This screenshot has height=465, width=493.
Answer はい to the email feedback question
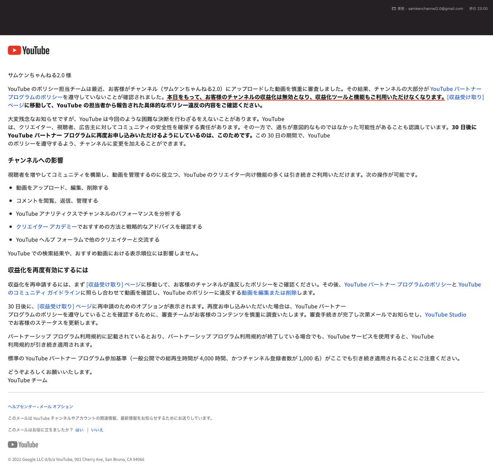[x=79, y=430]
